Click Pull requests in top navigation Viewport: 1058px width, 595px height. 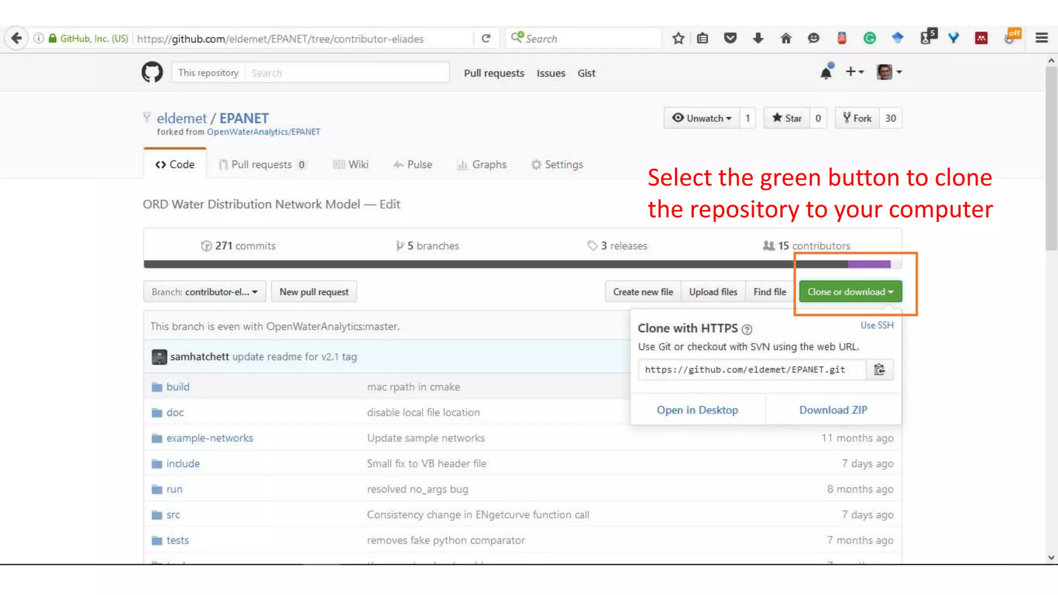(494, 73)
